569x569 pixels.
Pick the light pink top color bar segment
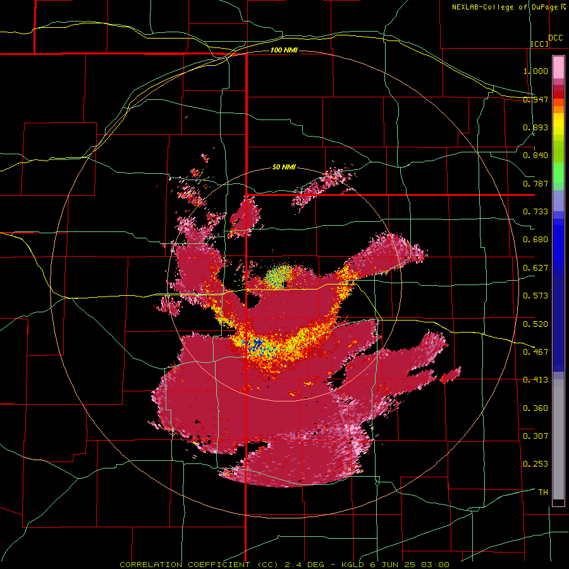tap(558, 67)
